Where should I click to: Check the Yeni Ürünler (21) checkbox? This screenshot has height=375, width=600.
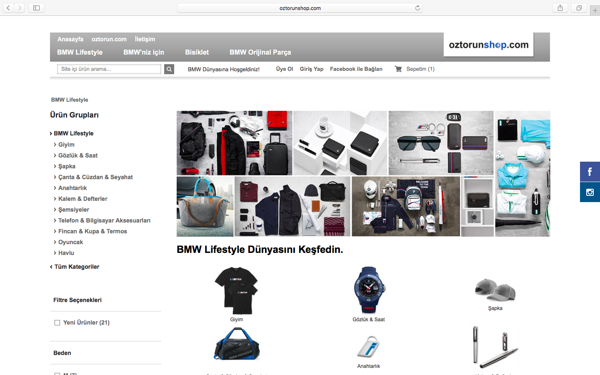[x=57, y=322]
